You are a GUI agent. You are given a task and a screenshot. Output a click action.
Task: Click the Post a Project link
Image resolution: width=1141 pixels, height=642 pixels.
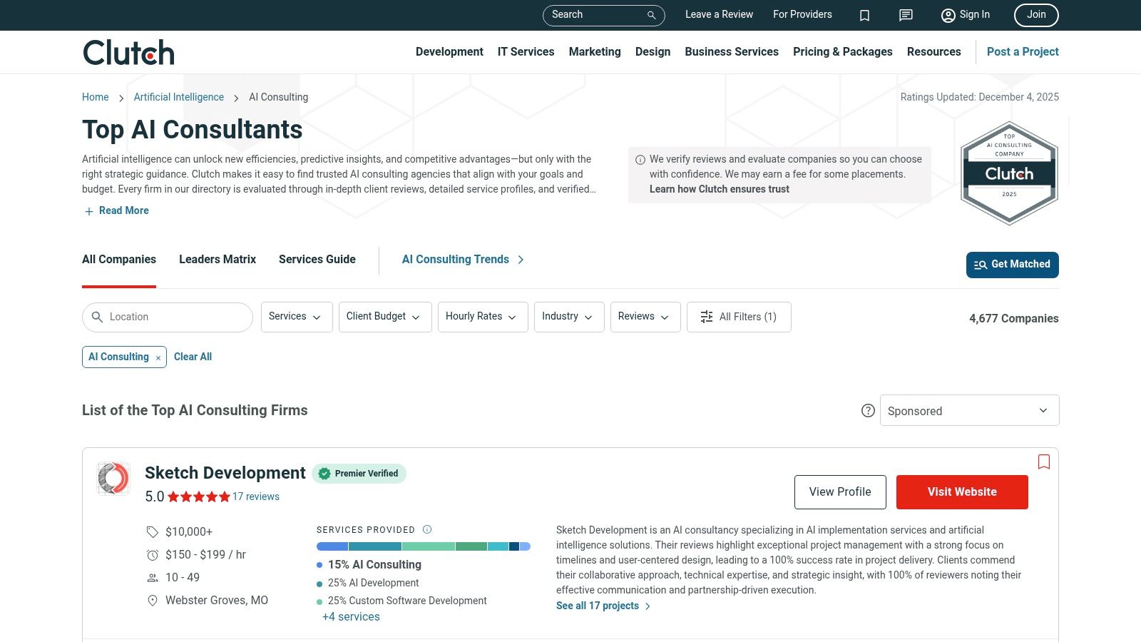[1023, 51]
